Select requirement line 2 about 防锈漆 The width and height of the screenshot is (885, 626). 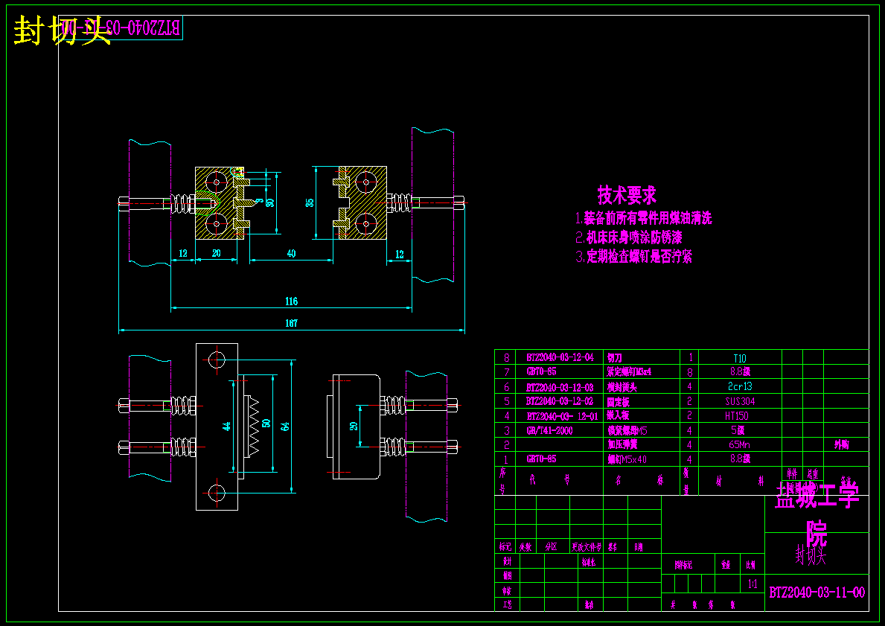coord(629,237)
